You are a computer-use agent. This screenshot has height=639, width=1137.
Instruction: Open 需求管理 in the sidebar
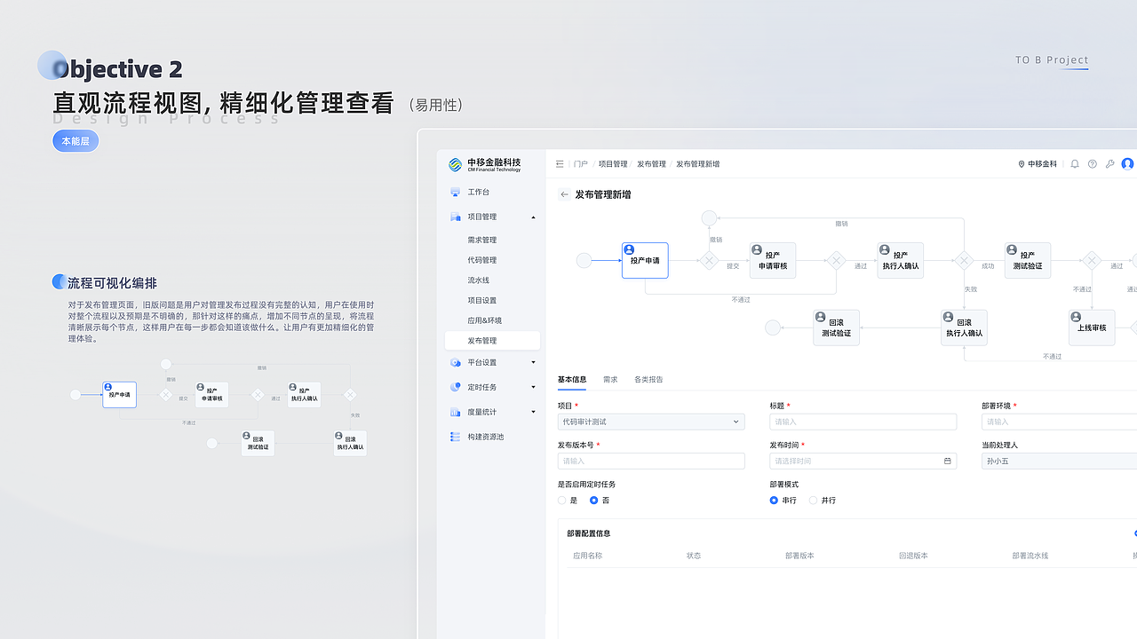482,240
